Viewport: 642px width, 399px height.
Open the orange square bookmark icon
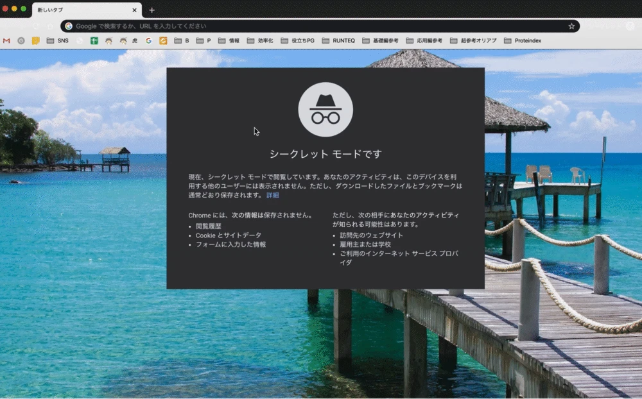pos(163,40)
